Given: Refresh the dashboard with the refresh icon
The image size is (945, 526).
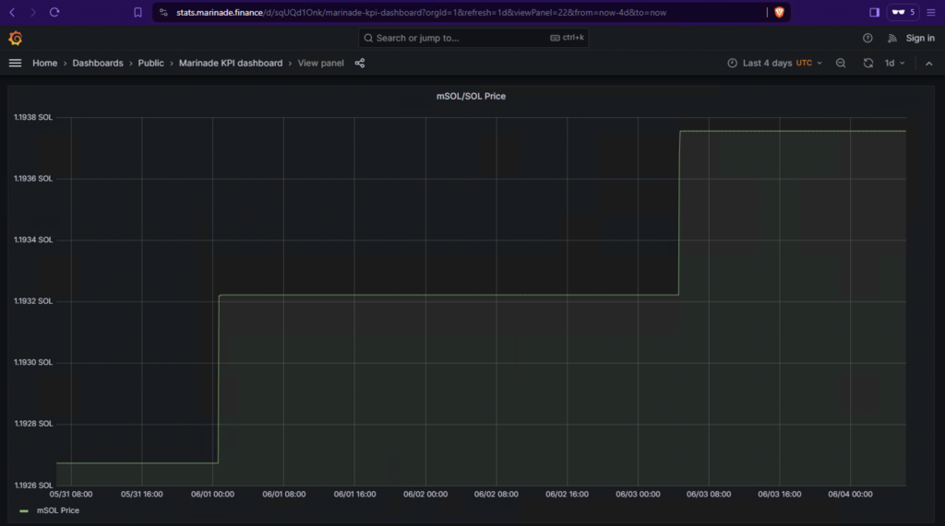Looking at the screenshot, I should [867, 63].
